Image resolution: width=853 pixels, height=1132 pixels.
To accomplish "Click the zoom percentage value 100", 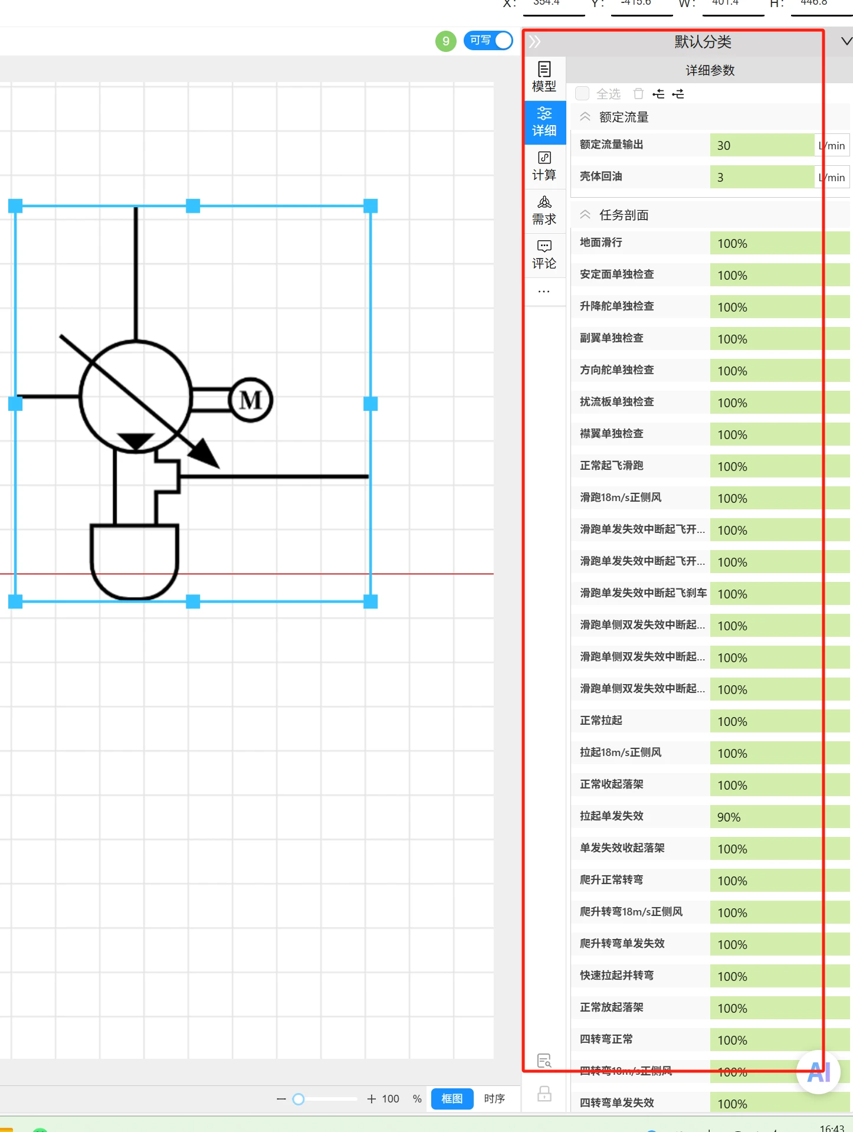I will (x=391, y=1099).
